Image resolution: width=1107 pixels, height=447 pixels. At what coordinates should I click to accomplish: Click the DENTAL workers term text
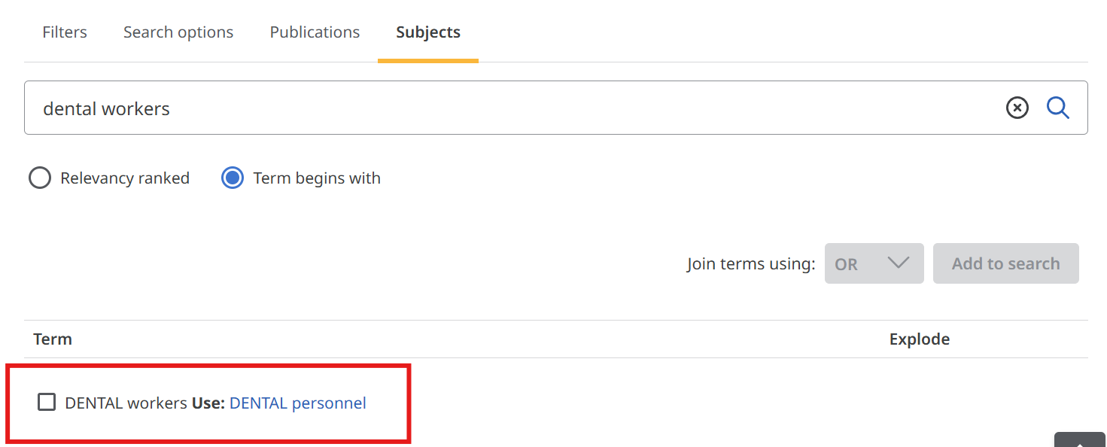coord(126,403)
